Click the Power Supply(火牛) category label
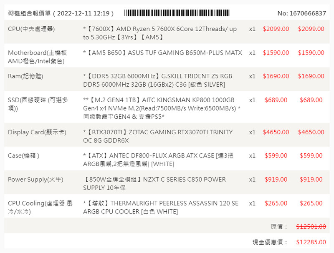 click(x=35, y=180)
